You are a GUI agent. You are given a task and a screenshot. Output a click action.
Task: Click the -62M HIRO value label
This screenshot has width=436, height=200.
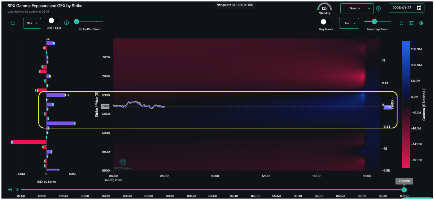[388, 107]
